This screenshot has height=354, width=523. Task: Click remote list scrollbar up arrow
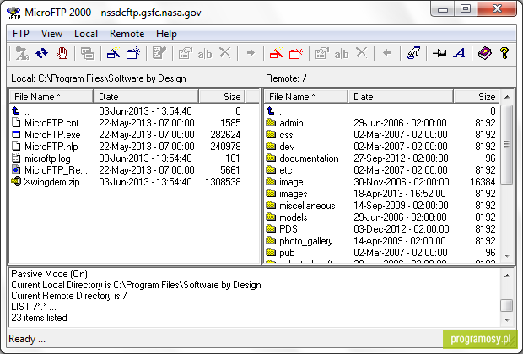507,97
